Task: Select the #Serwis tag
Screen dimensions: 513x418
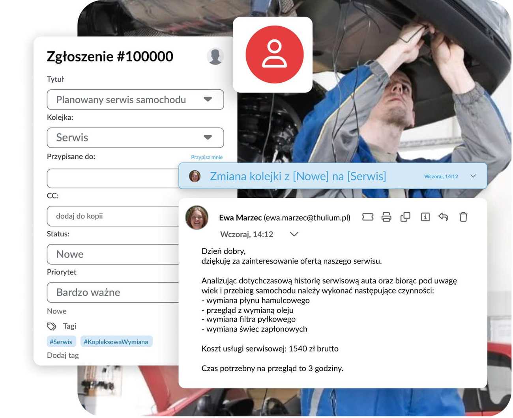Action: tap(61, 342)
